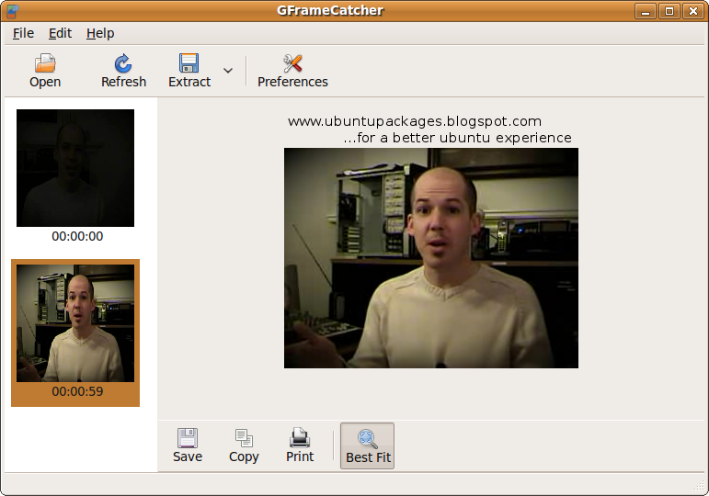Open the Preferences tools icon
The width and height of the screenshot is (709, 496).
coord(292,63)
